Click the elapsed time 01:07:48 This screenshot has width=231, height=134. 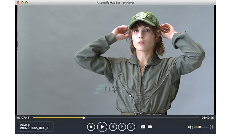click(x=23, y=118)
